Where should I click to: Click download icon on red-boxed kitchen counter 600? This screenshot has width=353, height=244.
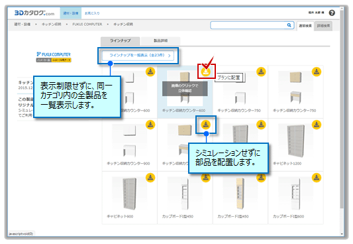[206, 72]
